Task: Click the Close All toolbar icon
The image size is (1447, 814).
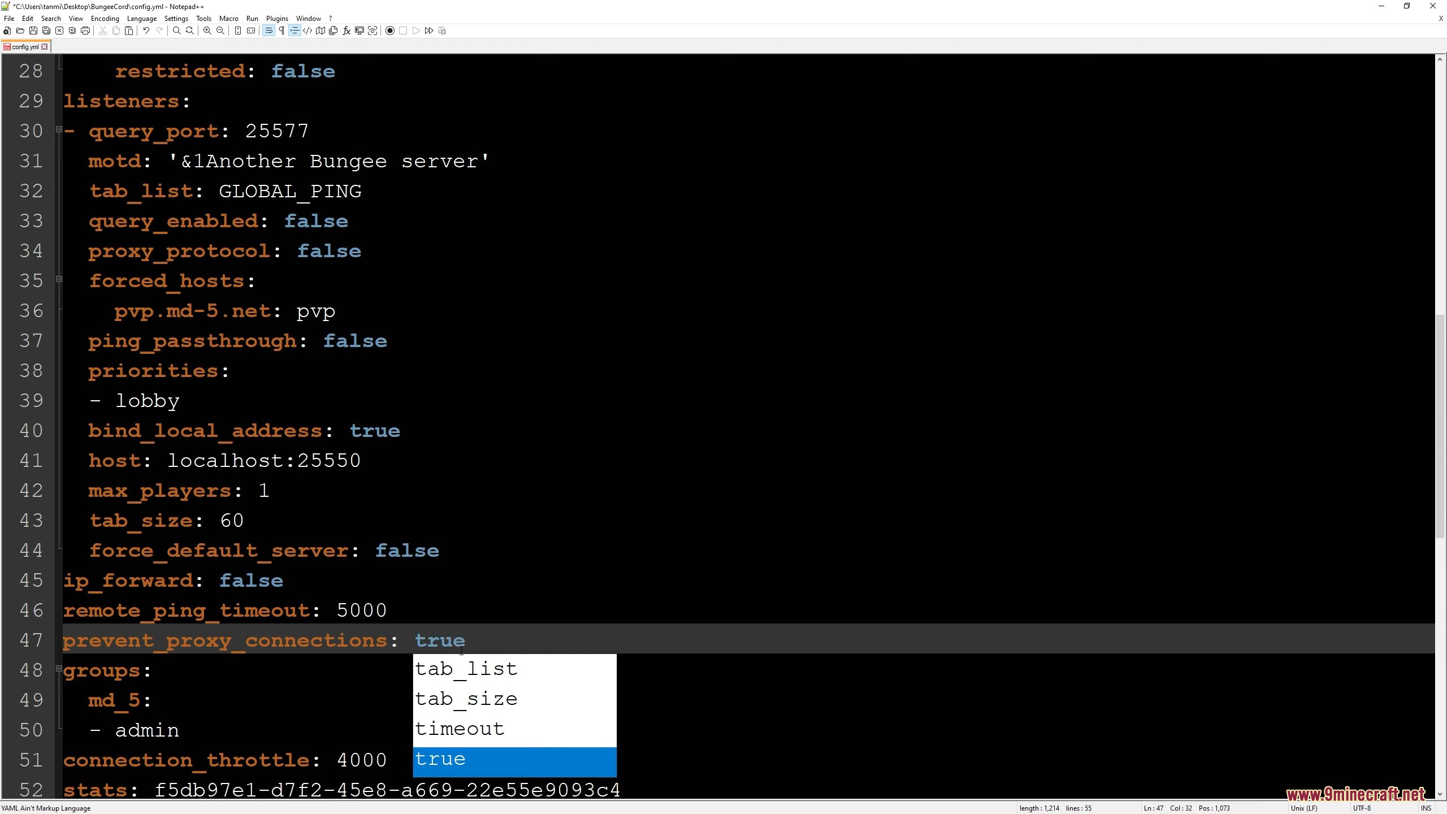Action: tap(72, 31)
